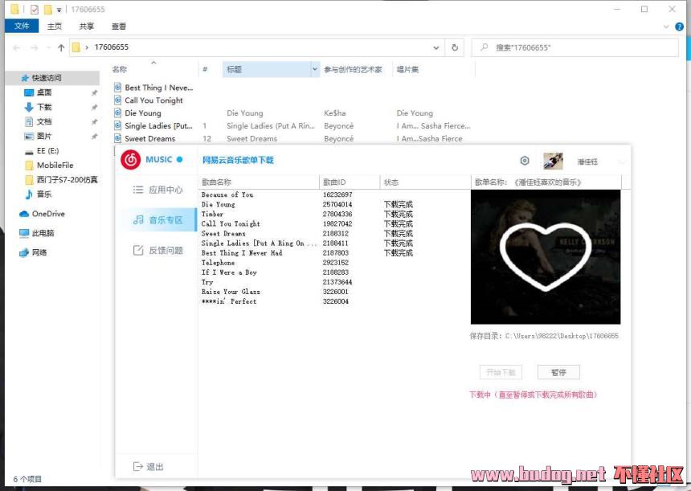Select OneDrive in the navigation pane
The image size is (691, 491).
[47, 214]
